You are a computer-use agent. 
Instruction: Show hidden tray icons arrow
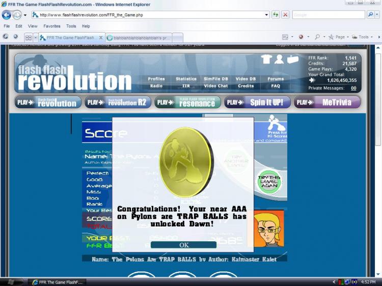coord(334,282)
